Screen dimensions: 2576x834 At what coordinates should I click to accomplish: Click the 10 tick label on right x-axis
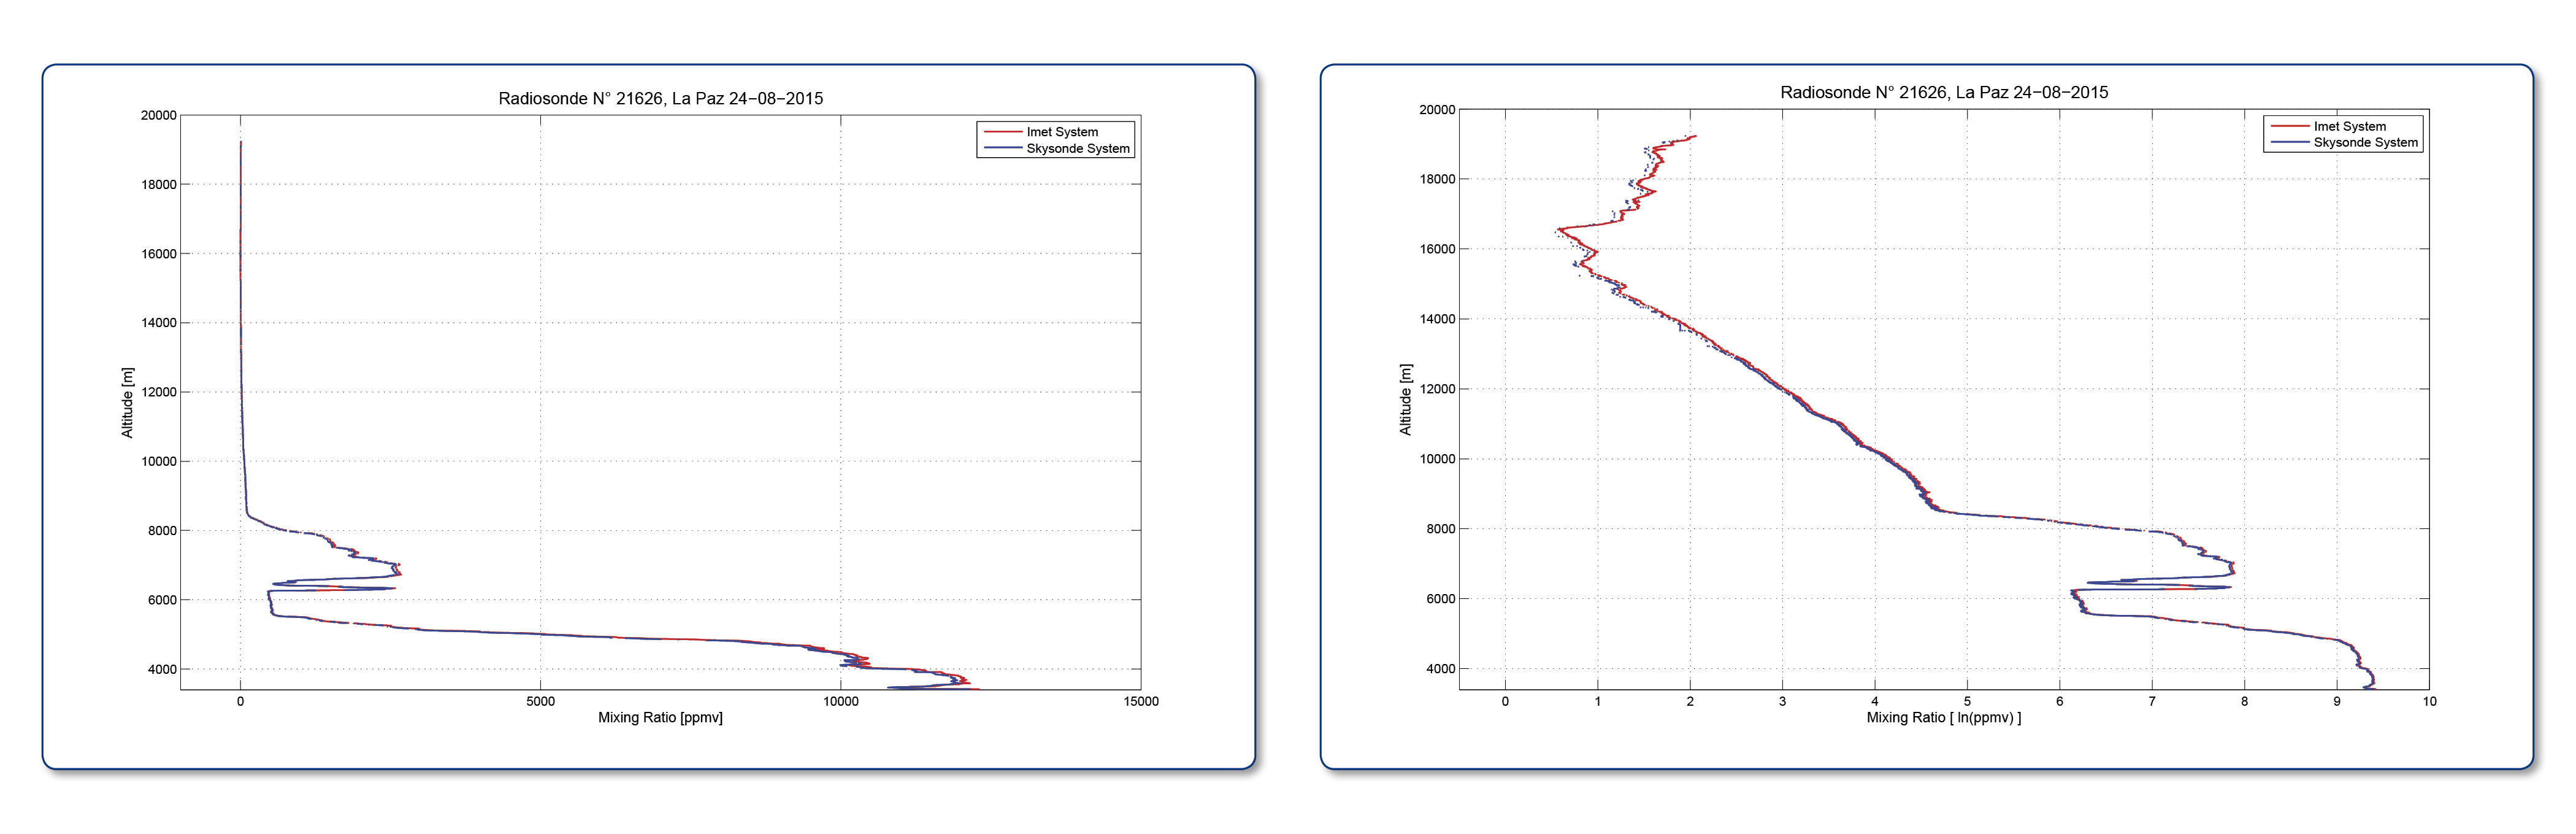coord(2429,701)
